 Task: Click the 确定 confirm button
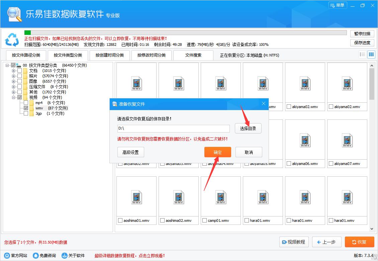pos(217,152)
